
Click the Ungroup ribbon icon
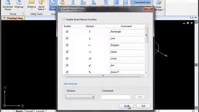19,4
